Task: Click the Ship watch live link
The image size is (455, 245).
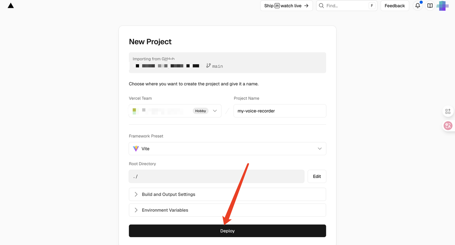Action: 287,6
